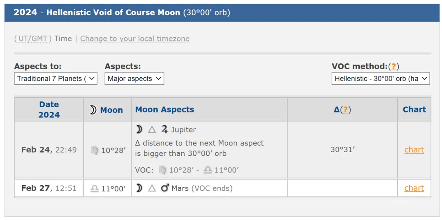Screen dimensions: 442x220
Task: Click the Mars glyph in VOC ends row
Action: 165,189
